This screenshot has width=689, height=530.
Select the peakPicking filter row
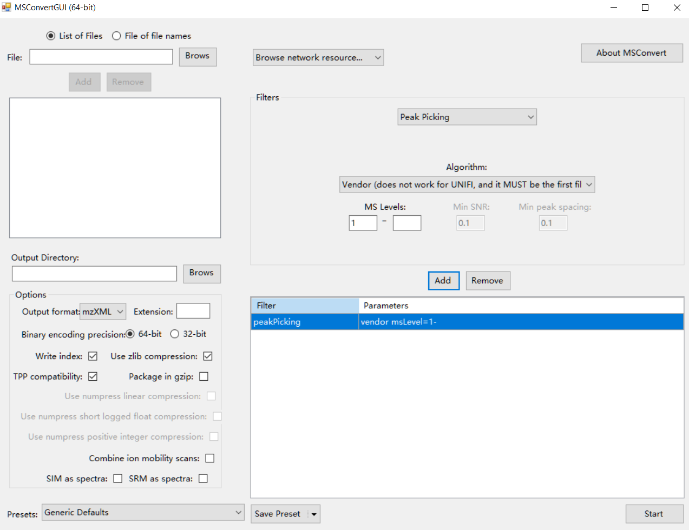(x=467, y=322)
